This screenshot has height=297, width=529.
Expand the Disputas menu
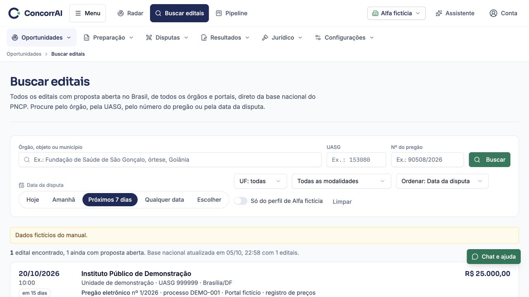(x=167, y=38)
